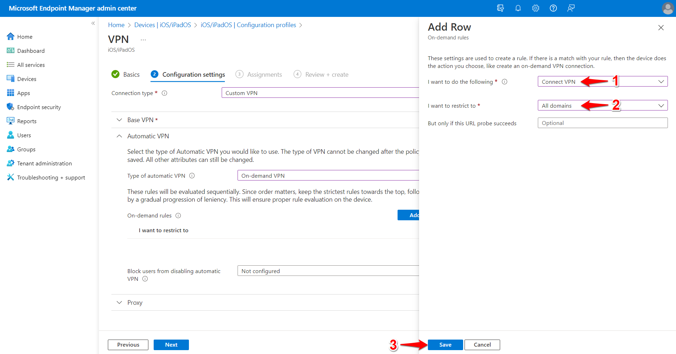Open Tenant administration in sidebar
Image resolution: width=676 pixels, height=354 pixels.
pos(44,163)
